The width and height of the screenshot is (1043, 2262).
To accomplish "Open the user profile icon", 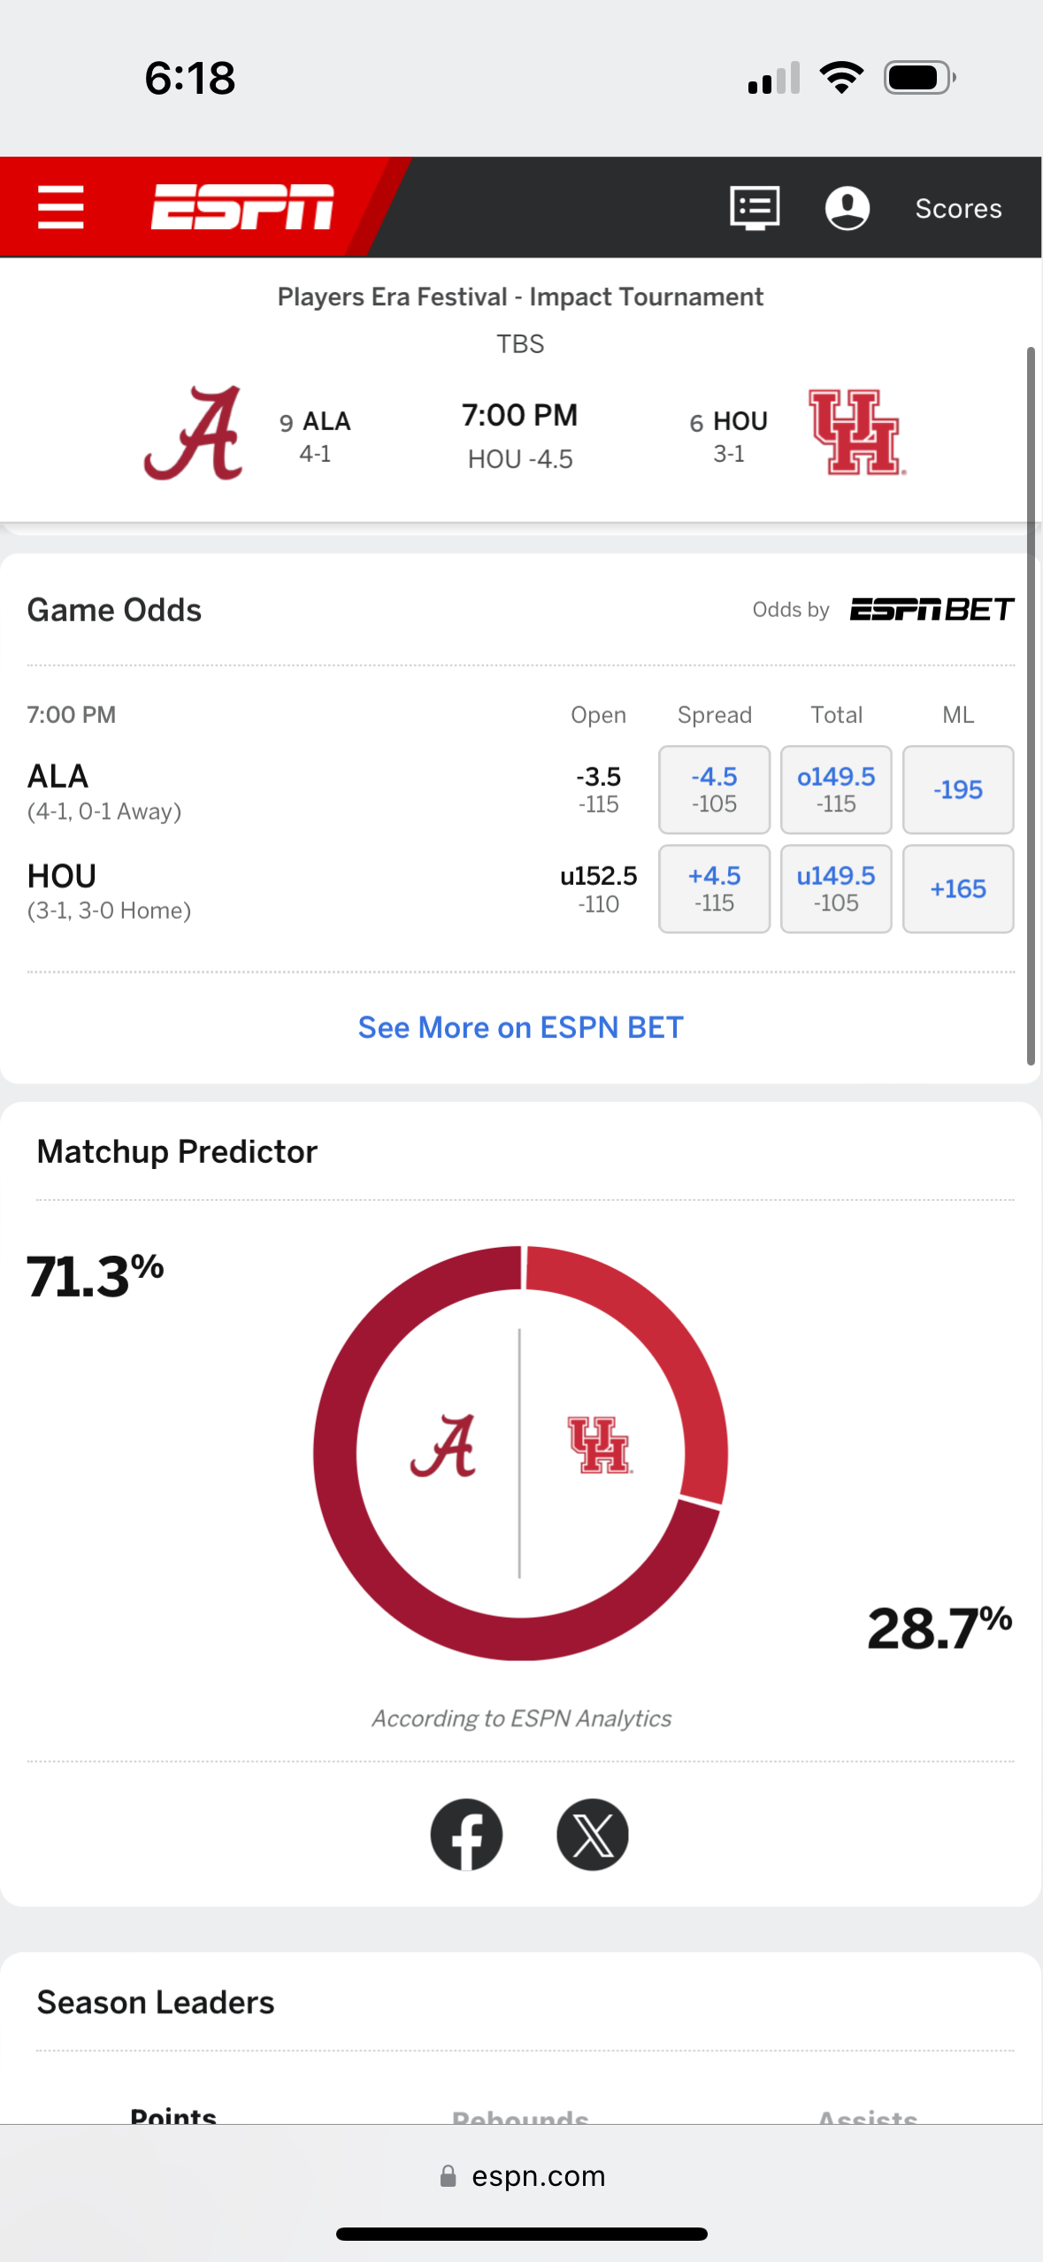I will point(847,208).
